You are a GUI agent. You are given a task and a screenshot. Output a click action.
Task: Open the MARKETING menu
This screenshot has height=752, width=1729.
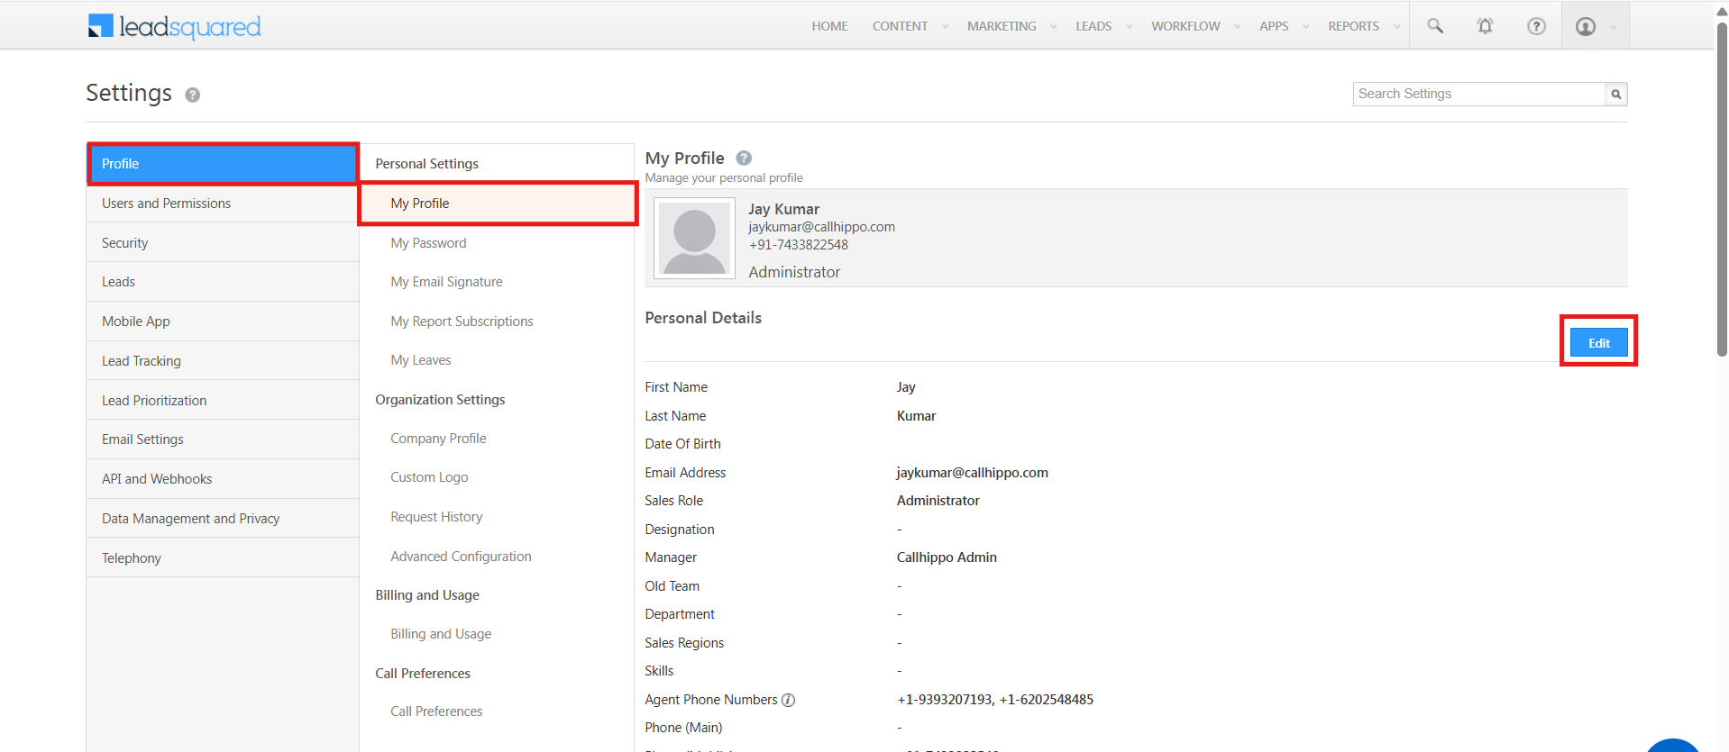point(1002,26)
